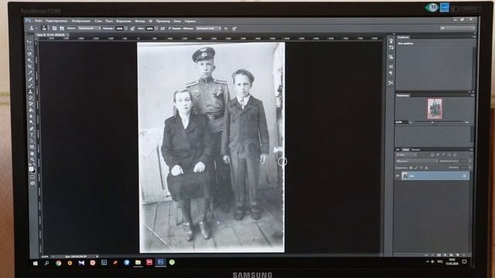
Task: Select the Move tool
Action: tap(29, 42)
